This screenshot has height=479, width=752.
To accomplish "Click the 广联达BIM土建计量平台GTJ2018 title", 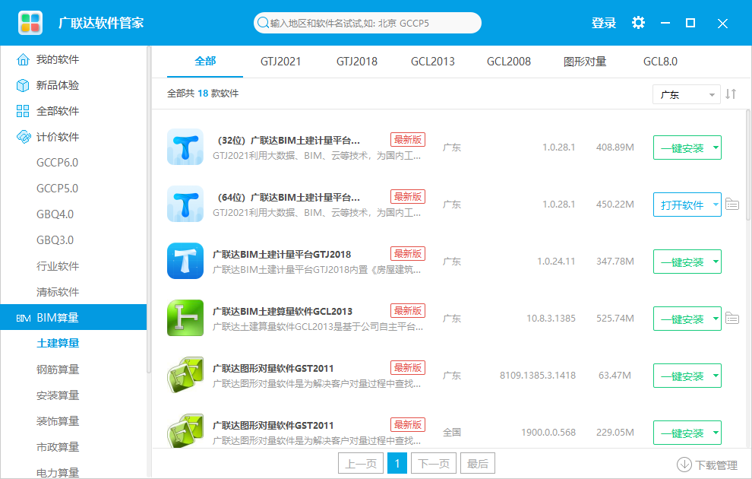I will (x=282, y=255).
